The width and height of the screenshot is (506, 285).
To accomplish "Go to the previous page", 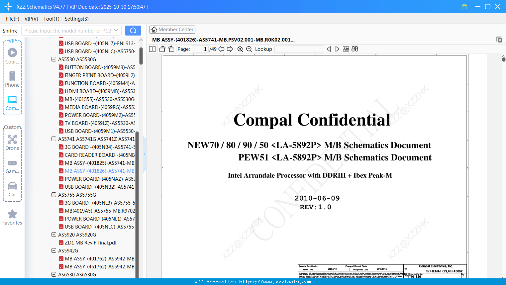I will tap(221, 49).
